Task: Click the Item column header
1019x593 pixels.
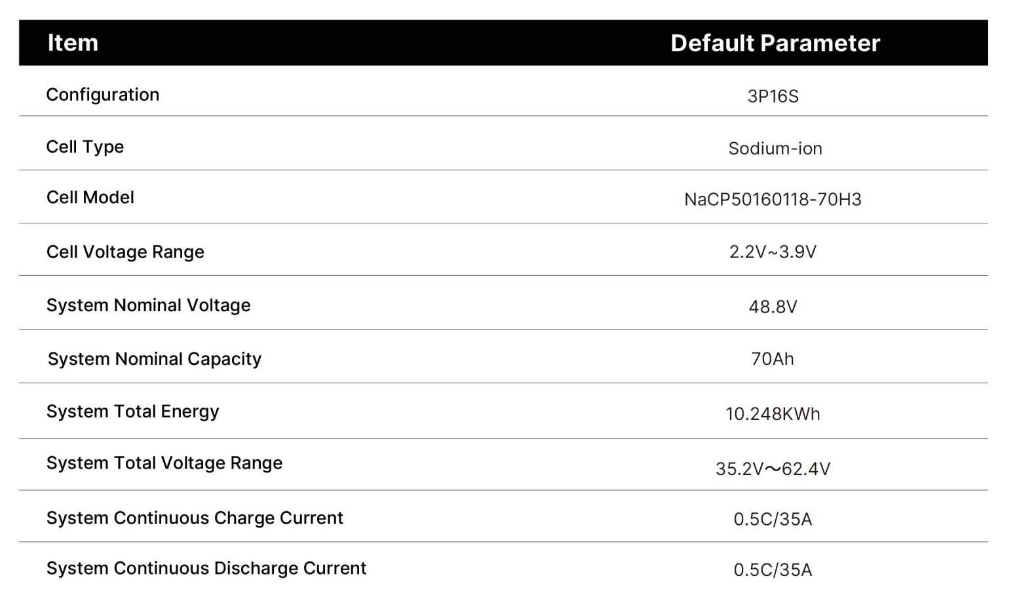Action: click(73, 43)
